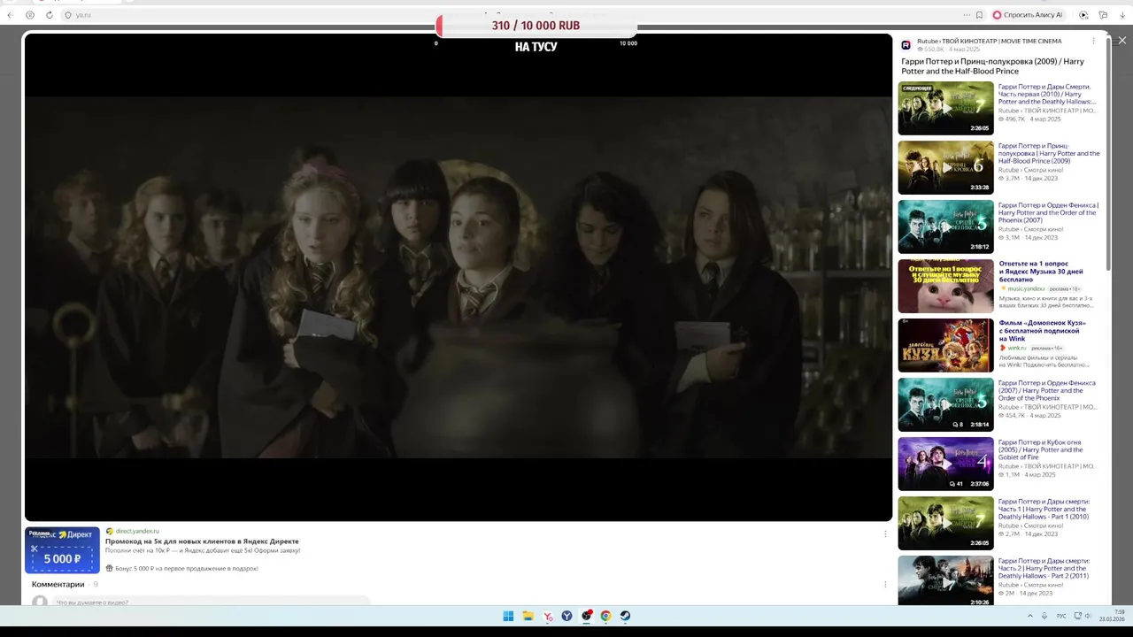Open taskbar clock showing 7:59
Viewport: 1133px width, 637px height.
coord(1112,616)
